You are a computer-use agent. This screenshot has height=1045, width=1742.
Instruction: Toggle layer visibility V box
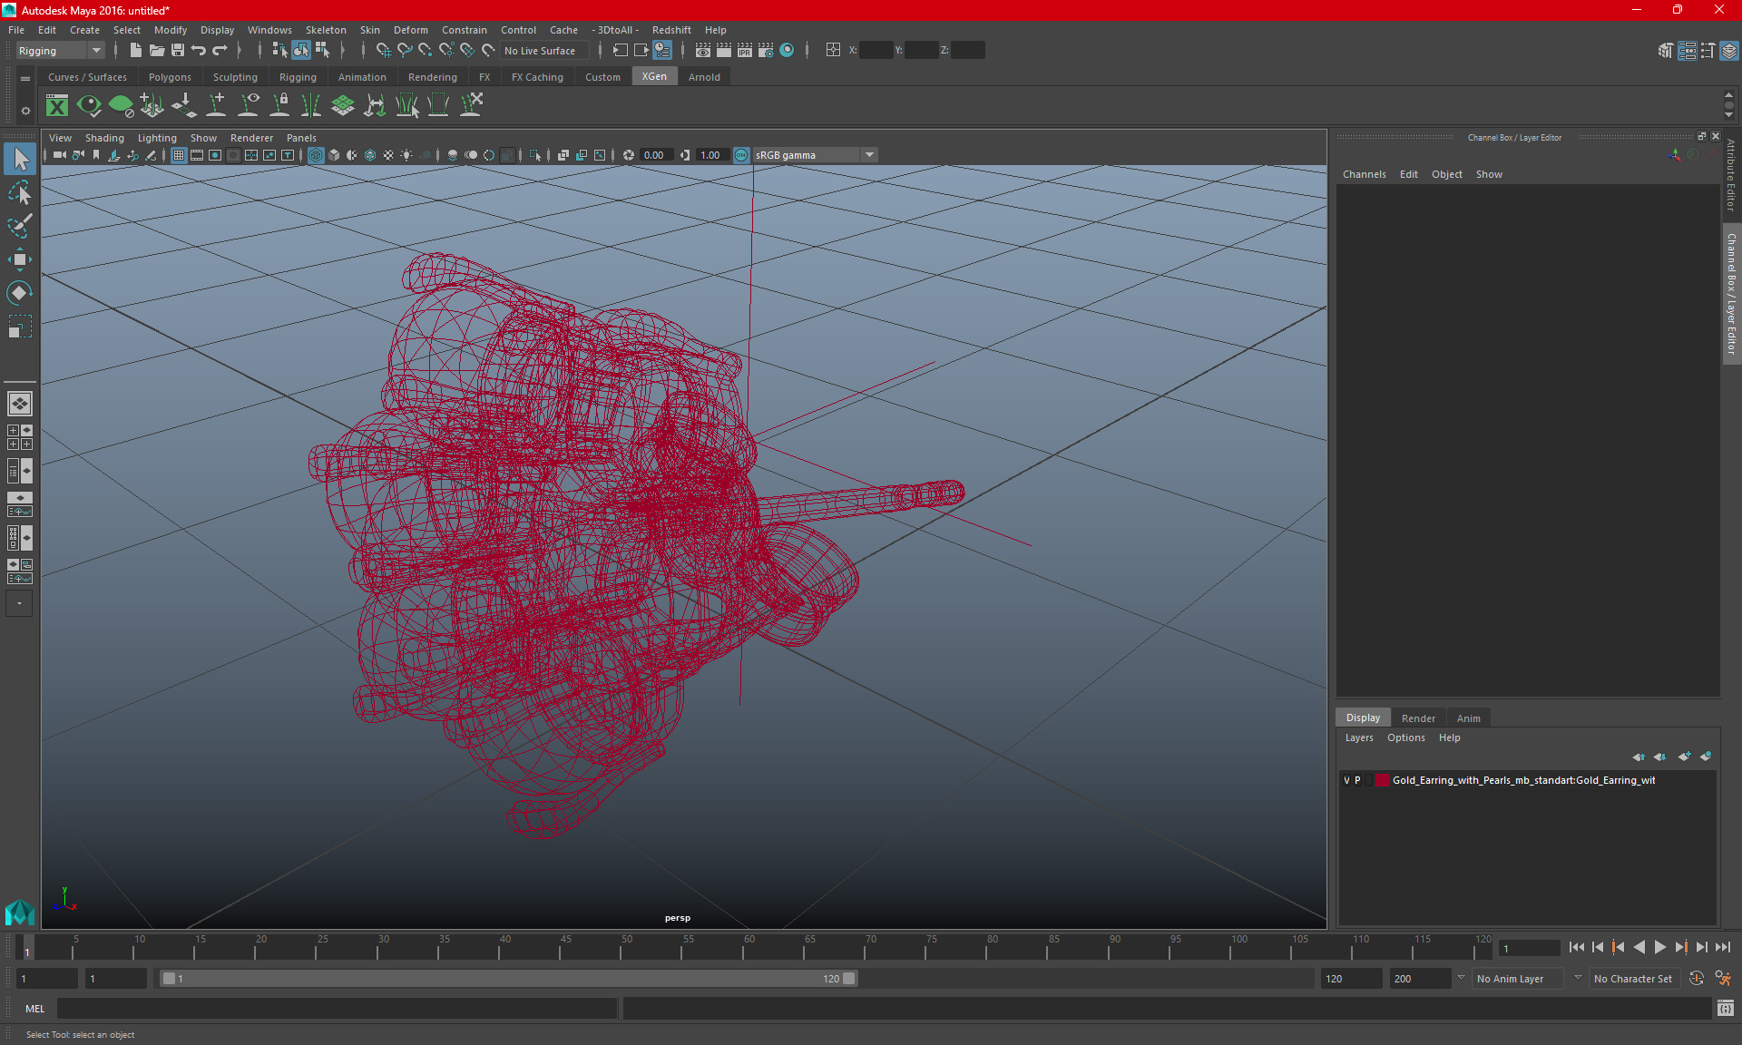pos(1346,780)
